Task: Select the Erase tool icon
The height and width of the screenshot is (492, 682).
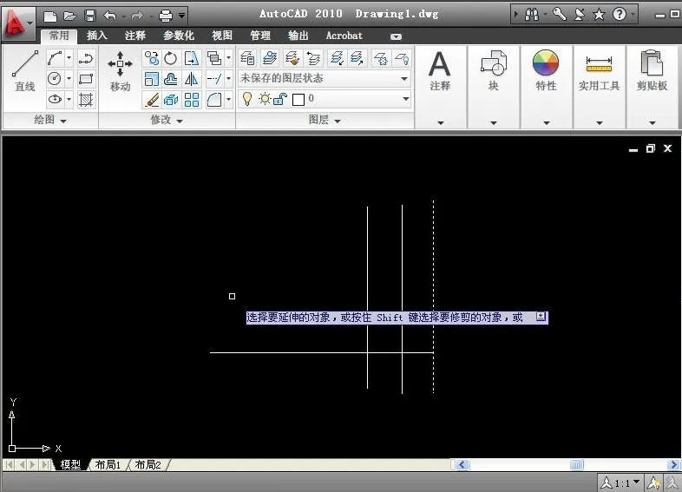Action: click(152, 100)
